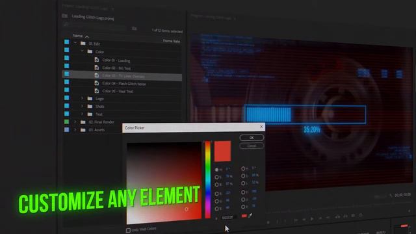Select the Y radio button
The height and width of the screenshot is (234, 416).
tap(243, 192)
